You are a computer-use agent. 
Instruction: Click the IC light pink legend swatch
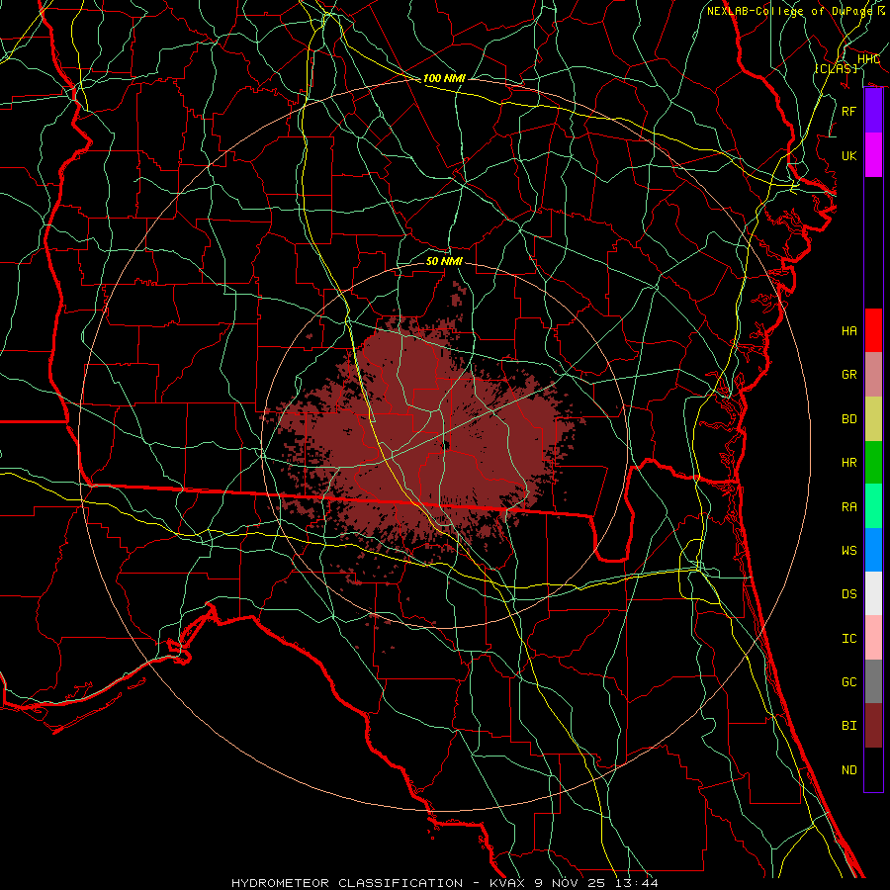[873, 638]
